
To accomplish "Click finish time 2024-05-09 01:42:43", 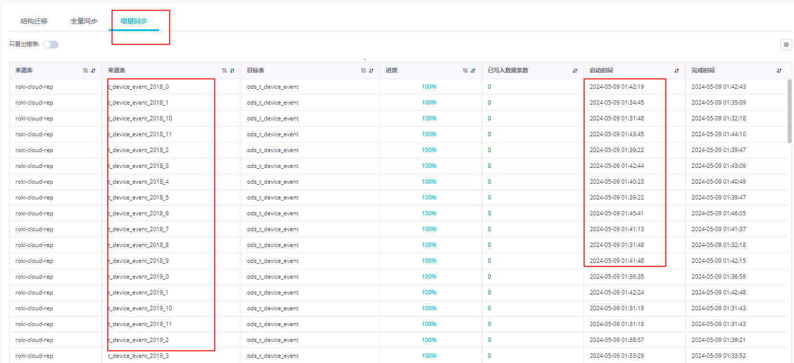I will point(719,87).
